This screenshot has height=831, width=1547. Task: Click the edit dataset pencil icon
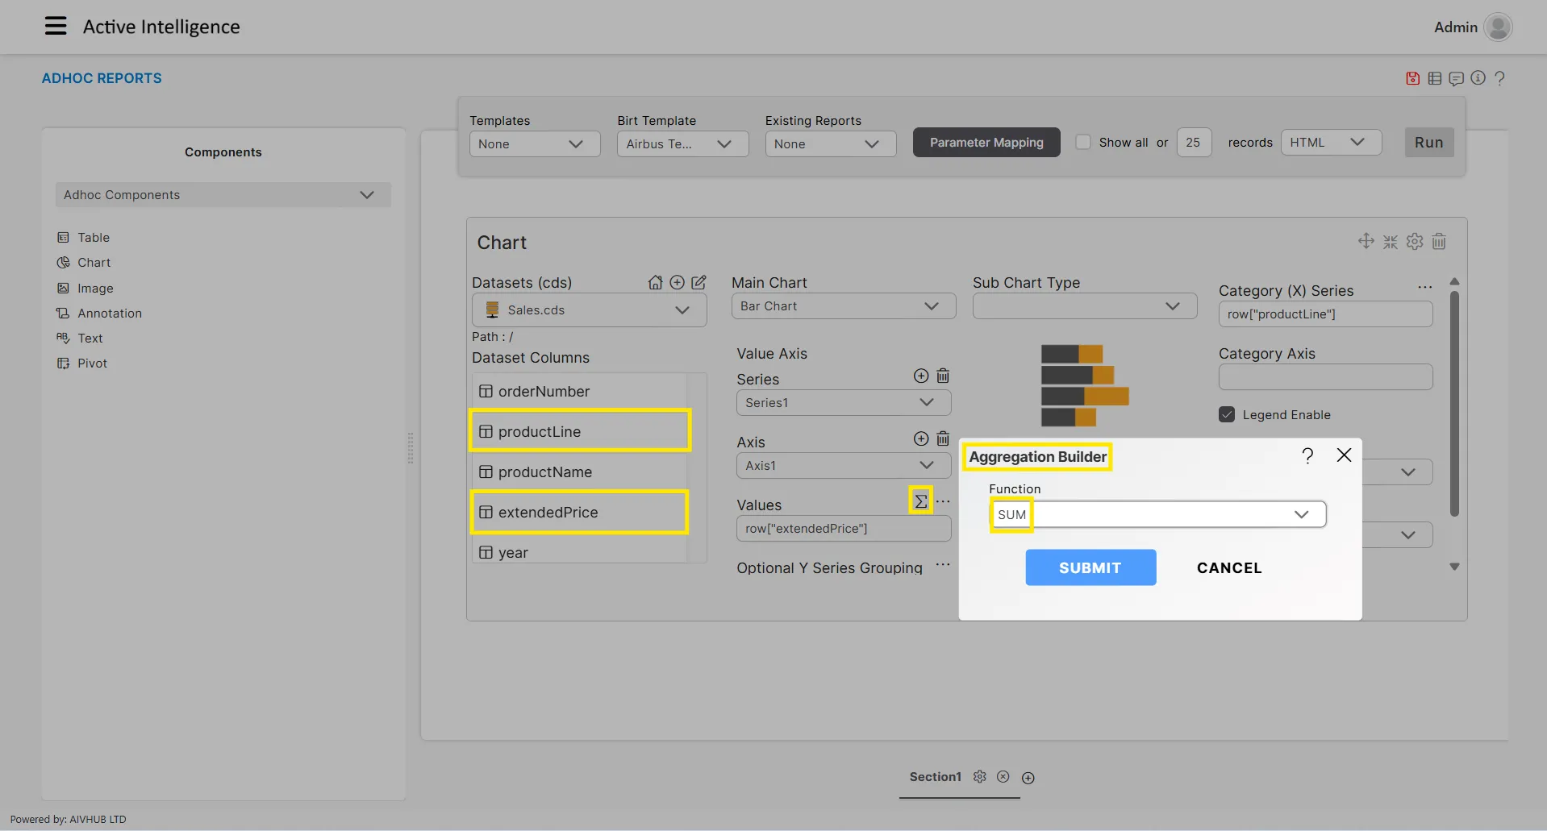[698, 283]
